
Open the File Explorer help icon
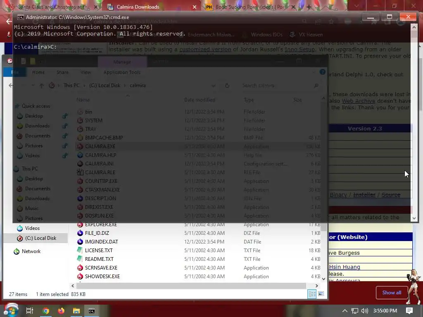coord(322,72)
